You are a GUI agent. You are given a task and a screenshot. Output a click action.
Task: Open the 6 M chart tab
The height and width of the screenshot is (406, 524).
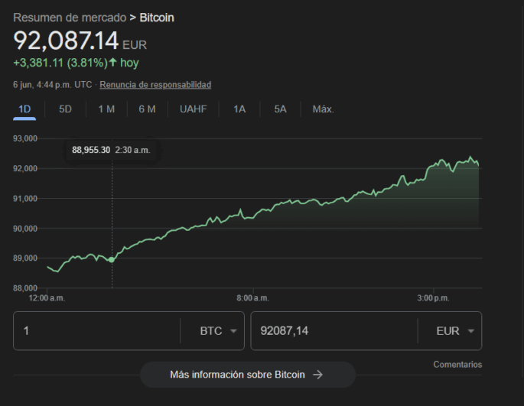[x=147, y=109]
